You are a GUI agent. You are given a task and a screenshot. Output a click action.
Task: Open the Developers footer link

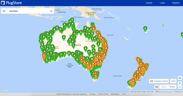point(115,94)
